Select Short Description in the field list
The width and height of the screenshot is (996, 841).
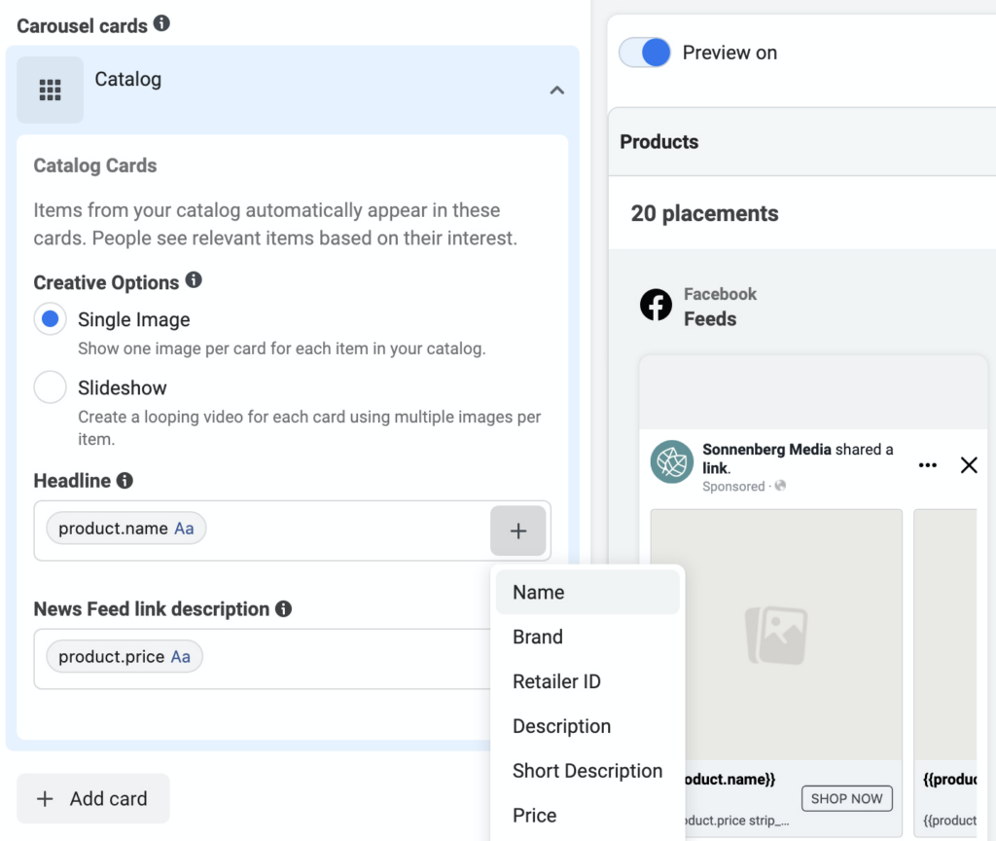pos(587,771)
